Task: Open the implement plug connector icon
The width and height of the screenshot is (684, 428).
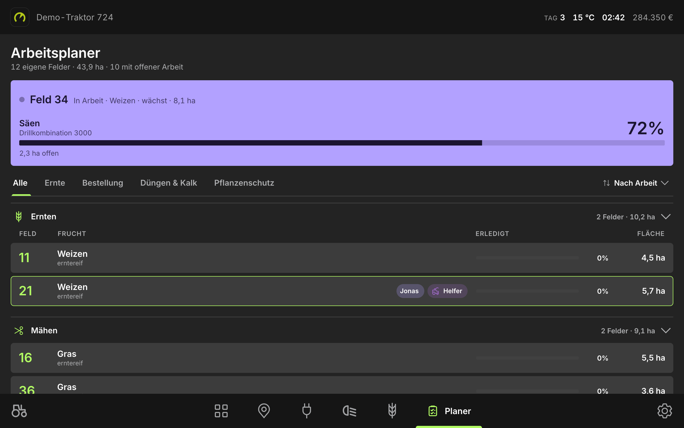Action: [307, 411]
